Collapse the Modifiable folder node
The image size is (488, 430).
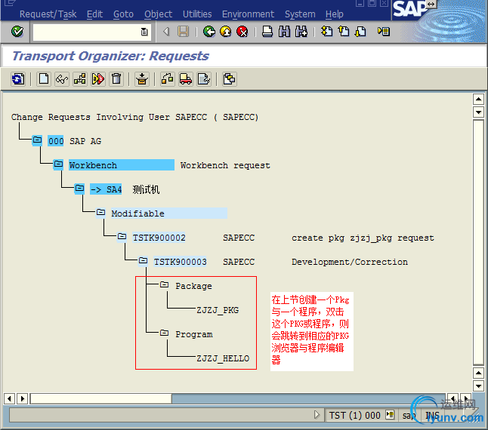click(x=100, y=213)
